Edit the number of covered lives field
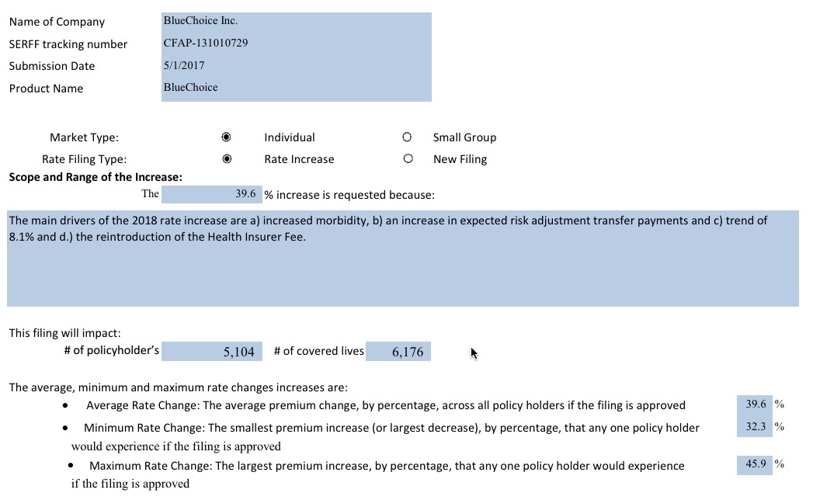Screen dimensions: 813x500 click(x=398, y=352)
